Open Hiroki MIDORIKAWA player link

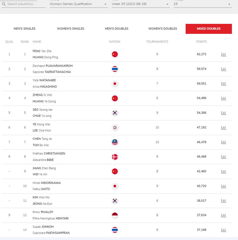47,183
